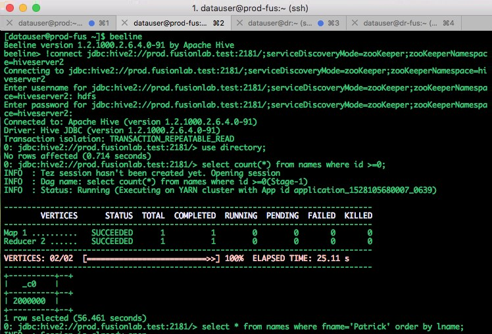Image resolution: width=492 pixels, height=334 pixels.
Task: Click 'No rows affected (0.714 seconds)'
Action: (x=77, y=156)
